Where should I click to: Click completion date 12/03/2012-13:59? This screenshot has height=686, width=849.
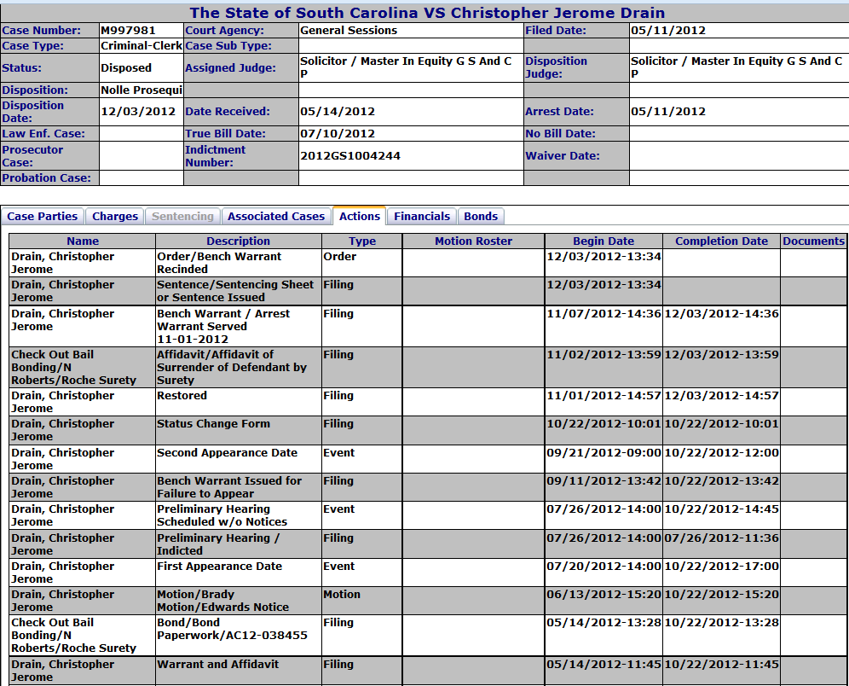[721, 355]
